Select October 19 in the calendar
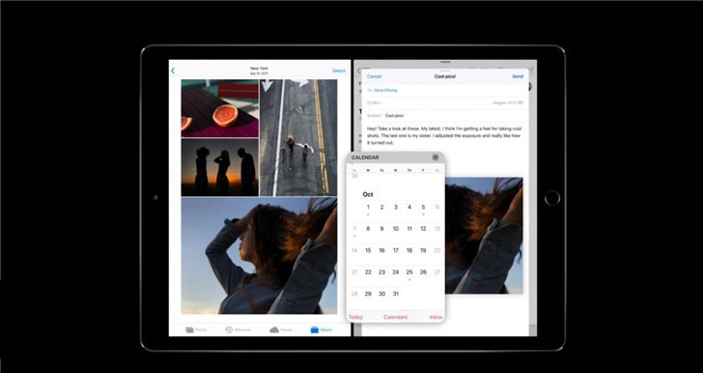703x373 pixels. [423, 250]
